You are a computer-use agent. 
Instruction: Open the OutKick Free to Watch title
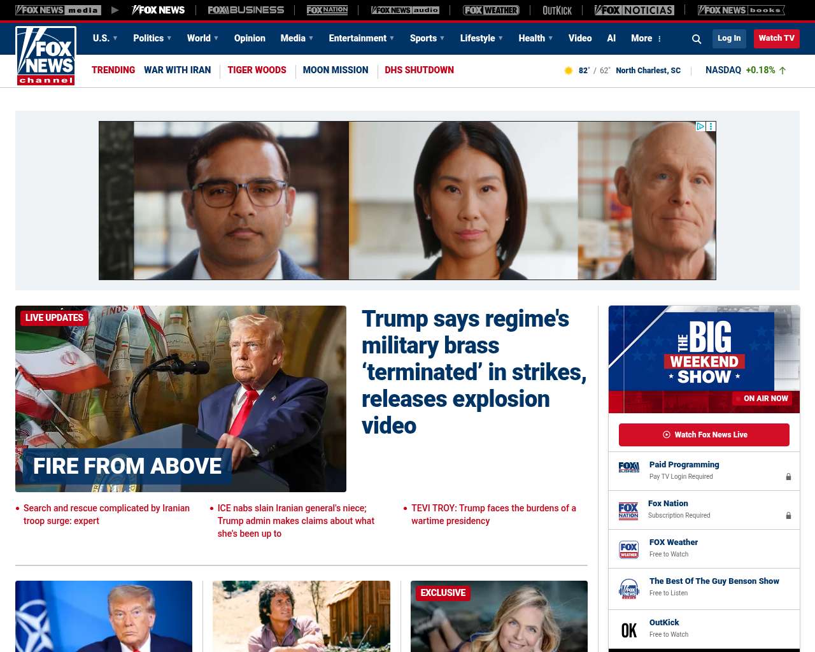pos(664,623)
